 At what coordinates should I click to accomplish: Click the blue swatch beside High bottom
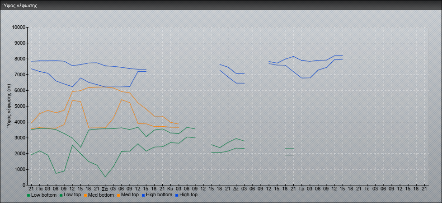[x=143, y=195]
